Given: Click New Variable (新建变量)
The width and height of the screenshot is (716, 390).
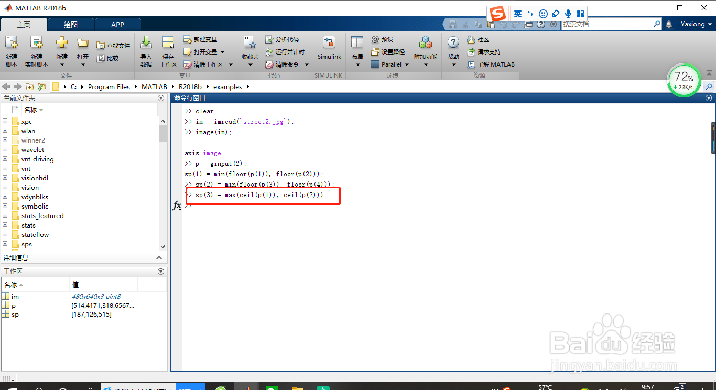Looking at the screenshot, I should 200,39.
